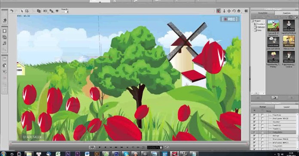Click the music note sidebar icon
Screen dimensions: 299x156
pyautogui.click(x=5, y=43)
